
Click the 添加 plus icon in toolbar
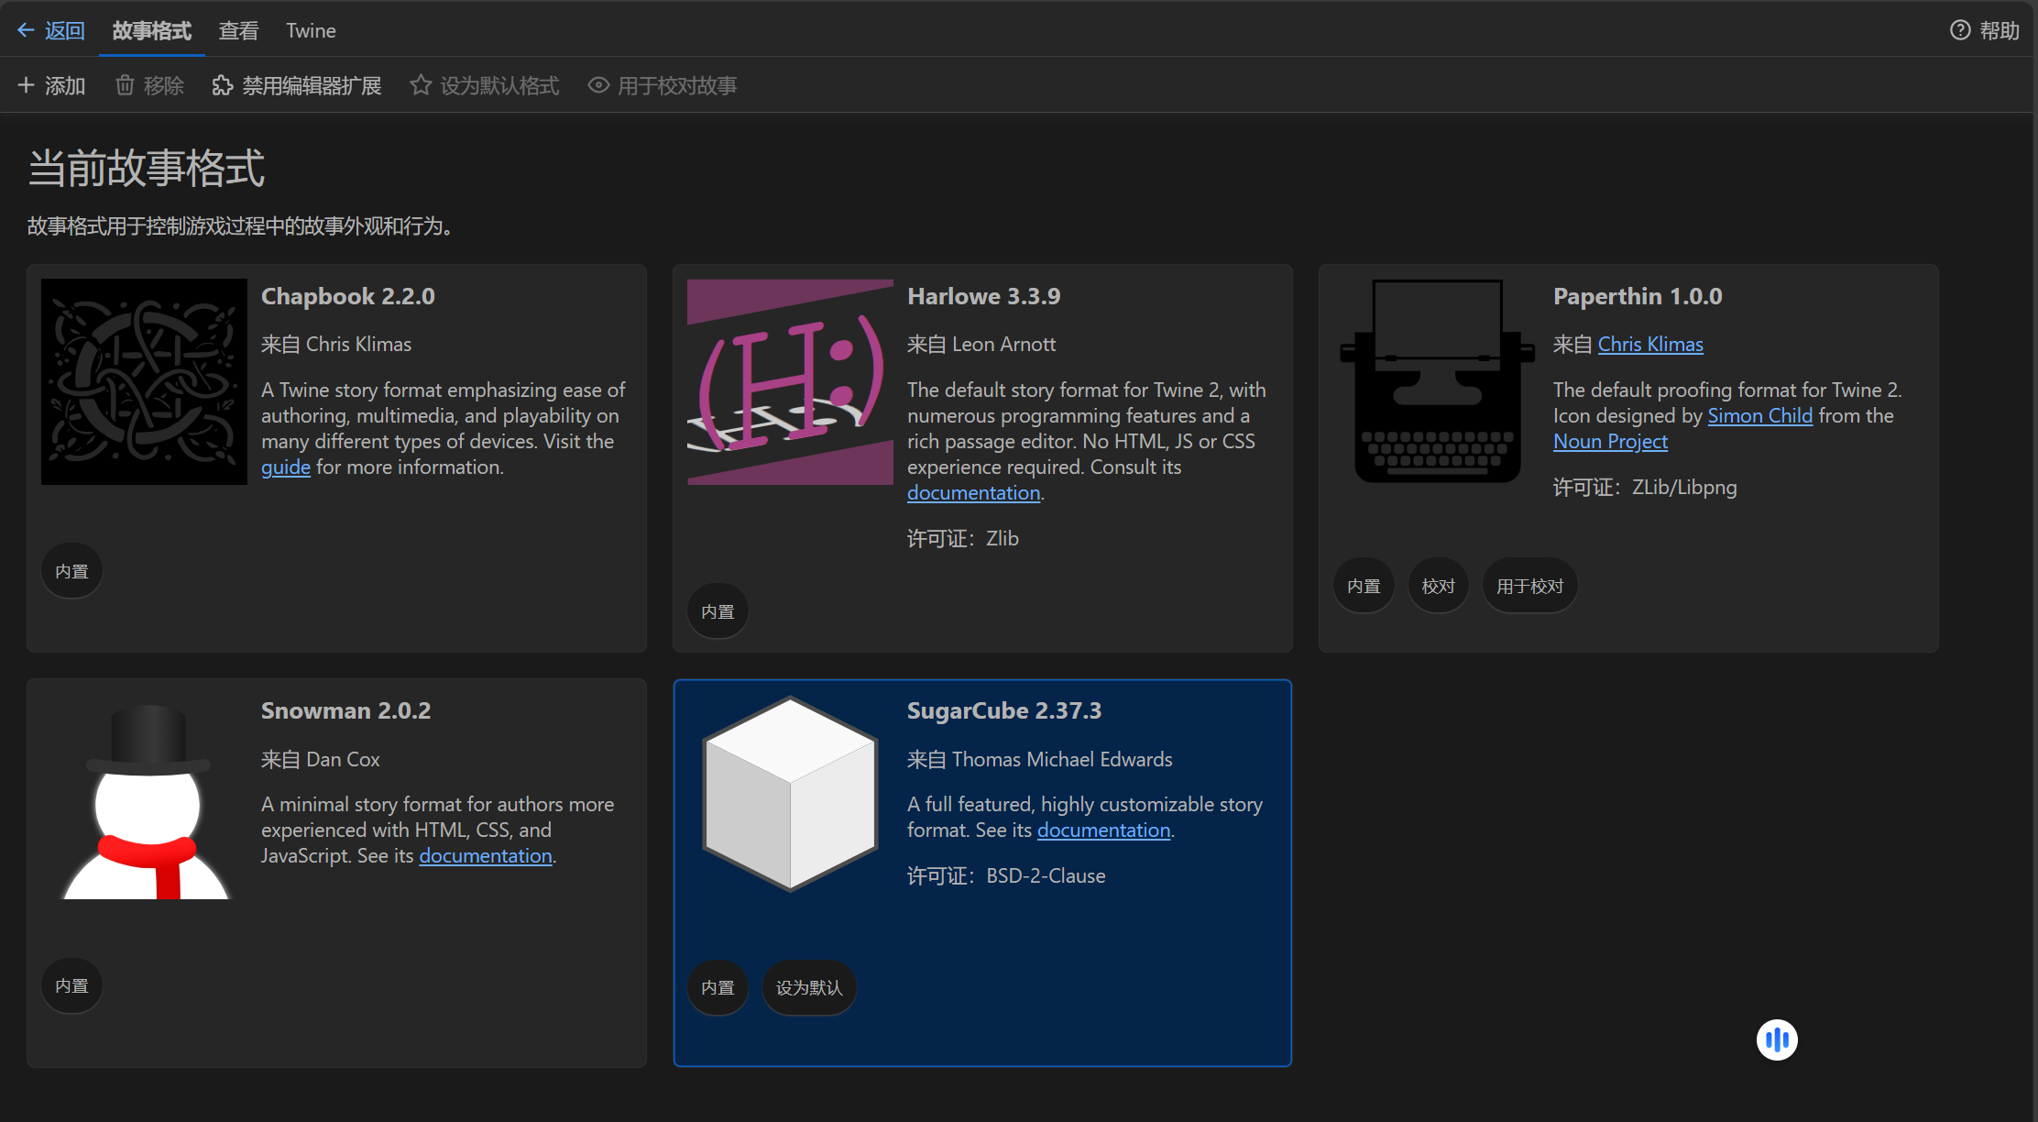pyautogui.click(x=26, y=85)
